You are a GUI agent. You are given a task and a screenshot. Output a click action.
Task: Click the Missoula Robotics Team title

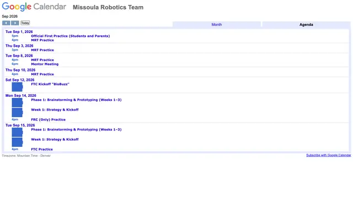[108, 7]
